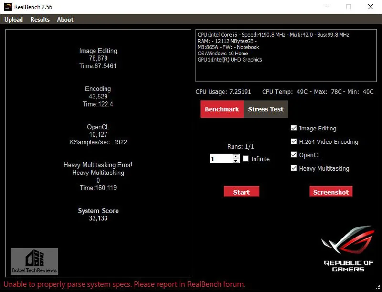Close the RealBench window
Screen dimensions: 382x292
tap(371, 7)
